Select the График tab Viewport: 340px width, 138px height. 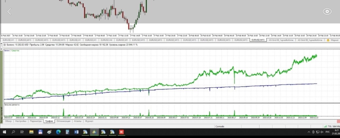point(49,121)
